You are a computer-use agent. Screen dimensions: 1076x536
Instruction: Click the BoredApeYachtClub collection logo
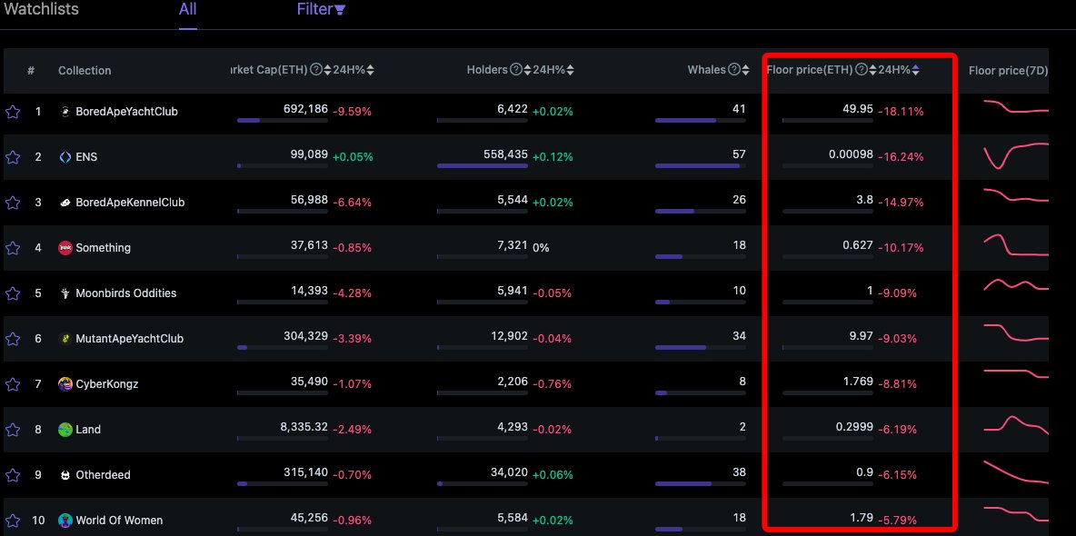tap(65, 111)
